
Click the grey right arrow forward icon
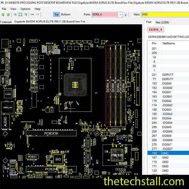37,14
